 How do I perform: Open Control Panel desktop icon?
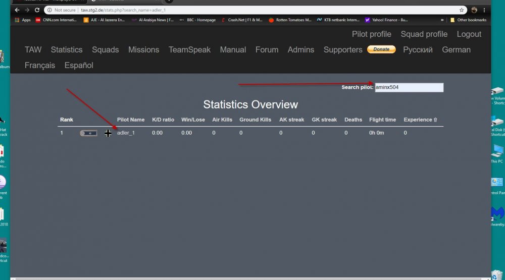tap(497, 186)
